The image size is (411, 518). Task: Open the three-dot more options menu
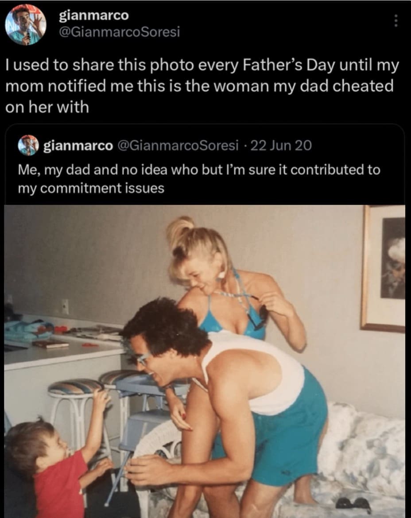pyautogui.click(x=396, y=19)
